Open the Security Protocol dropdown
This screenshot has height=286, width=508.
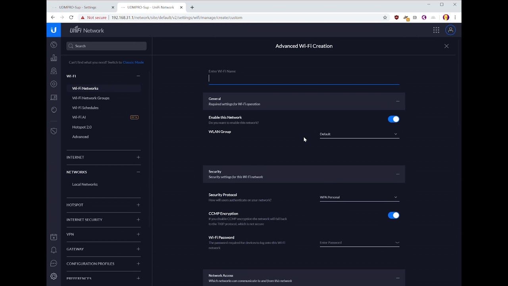coord(359,197)
